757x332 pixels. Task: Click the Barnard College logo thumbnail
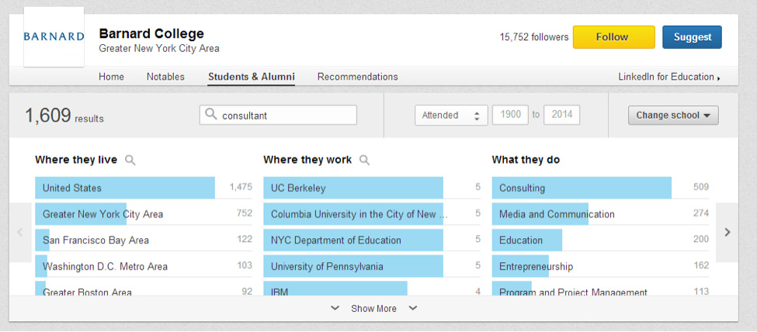pyautogui.click(x=54, y=36)
